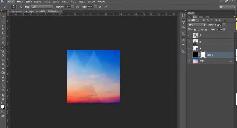Screen dimensions: 237x128
Task: Open the brush panel toggle in the options bar
Action: click(21, 7)
